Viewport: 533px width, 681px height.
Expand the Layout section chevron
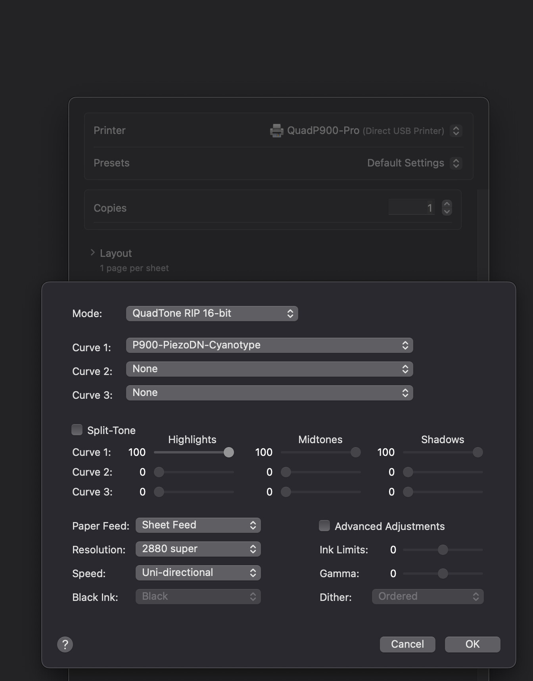[93, 253]
